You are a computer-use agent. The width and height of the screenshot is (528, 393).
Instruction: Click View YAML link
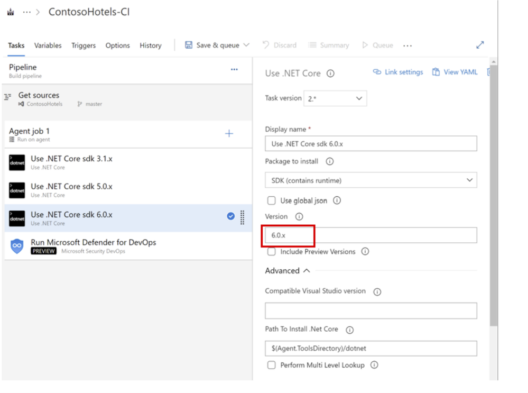pyautogui.click(x=455, y=72)
